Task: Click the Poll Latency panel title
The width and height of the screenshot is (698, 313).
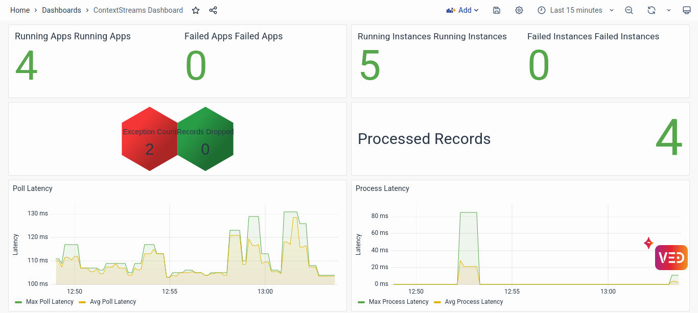Action: 33,188
